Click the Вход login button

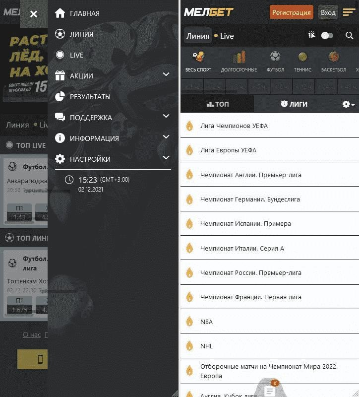pyautogui.click(x=328, y=12)
